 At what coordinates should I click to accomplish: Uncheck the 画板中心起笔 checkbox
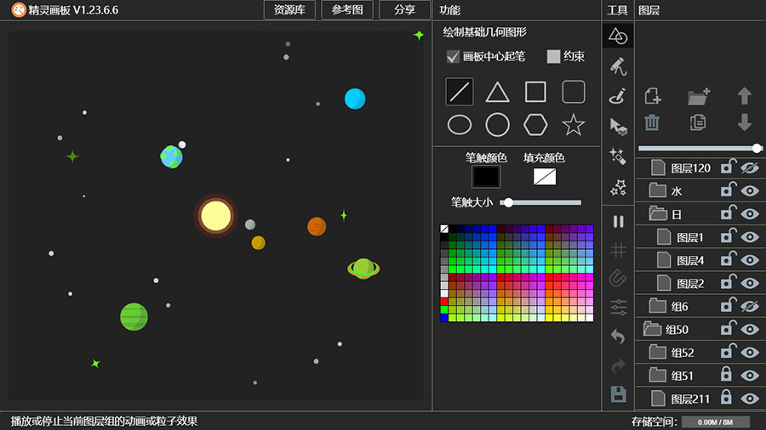coord(453,57)
